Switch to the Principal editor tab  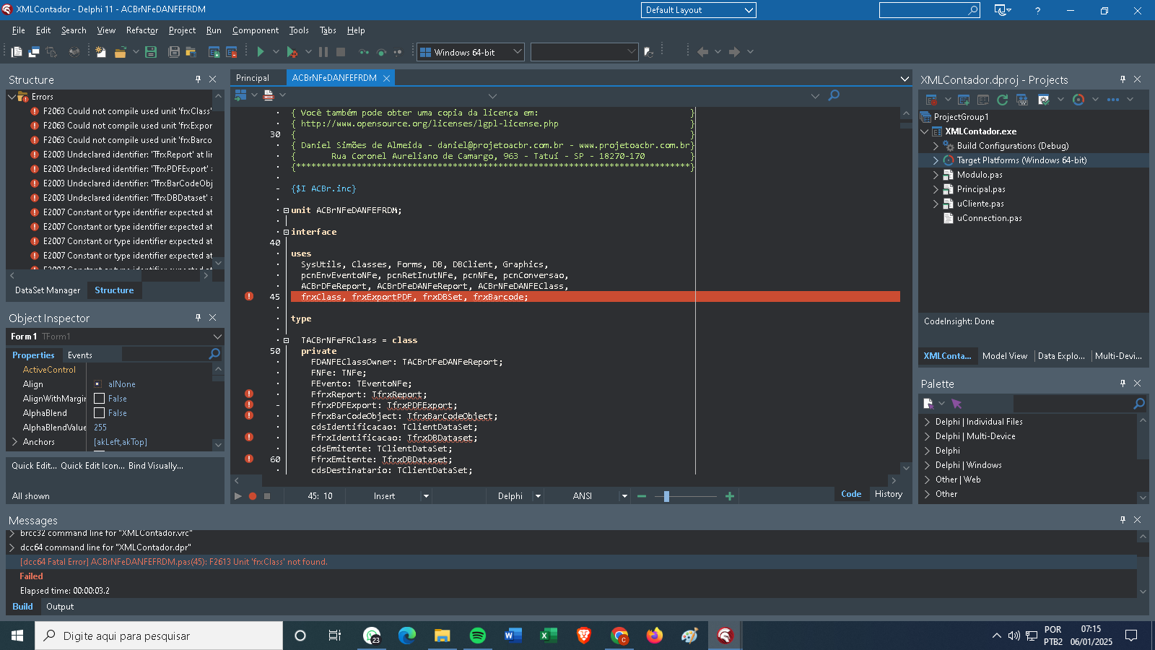click(253, 78)
